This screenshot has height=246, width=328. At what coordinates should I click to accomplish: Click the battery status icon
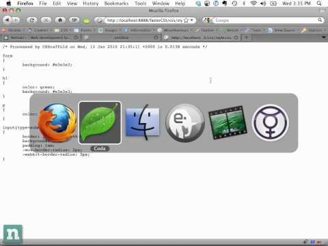click(273, 3)
